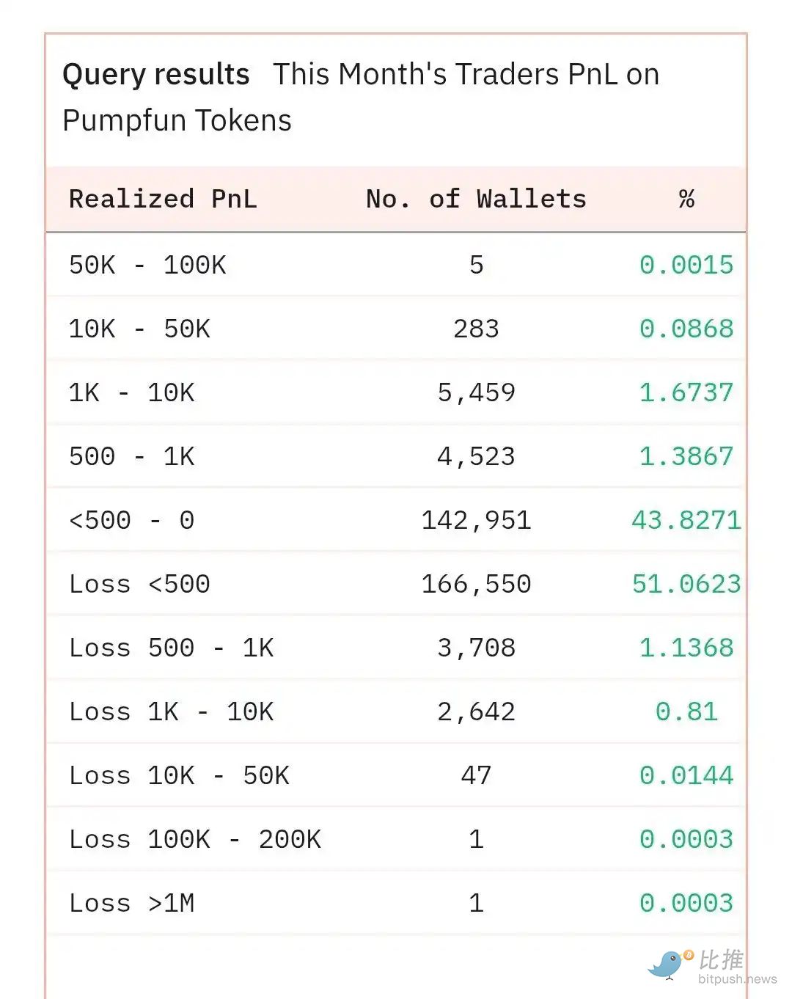Click the Traders PnL on Pumpfun Tokens title

[x=465, y=75]
